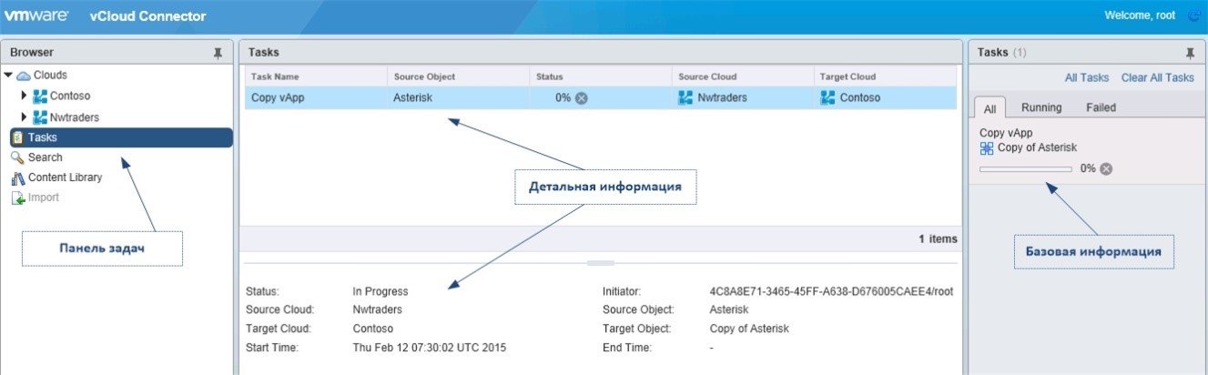Click the Copy vApp progress bar

[x=1026, y=168]
